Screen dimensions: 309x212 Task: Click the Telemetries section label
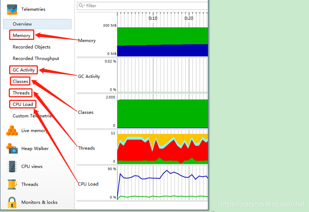pos(33,9)
